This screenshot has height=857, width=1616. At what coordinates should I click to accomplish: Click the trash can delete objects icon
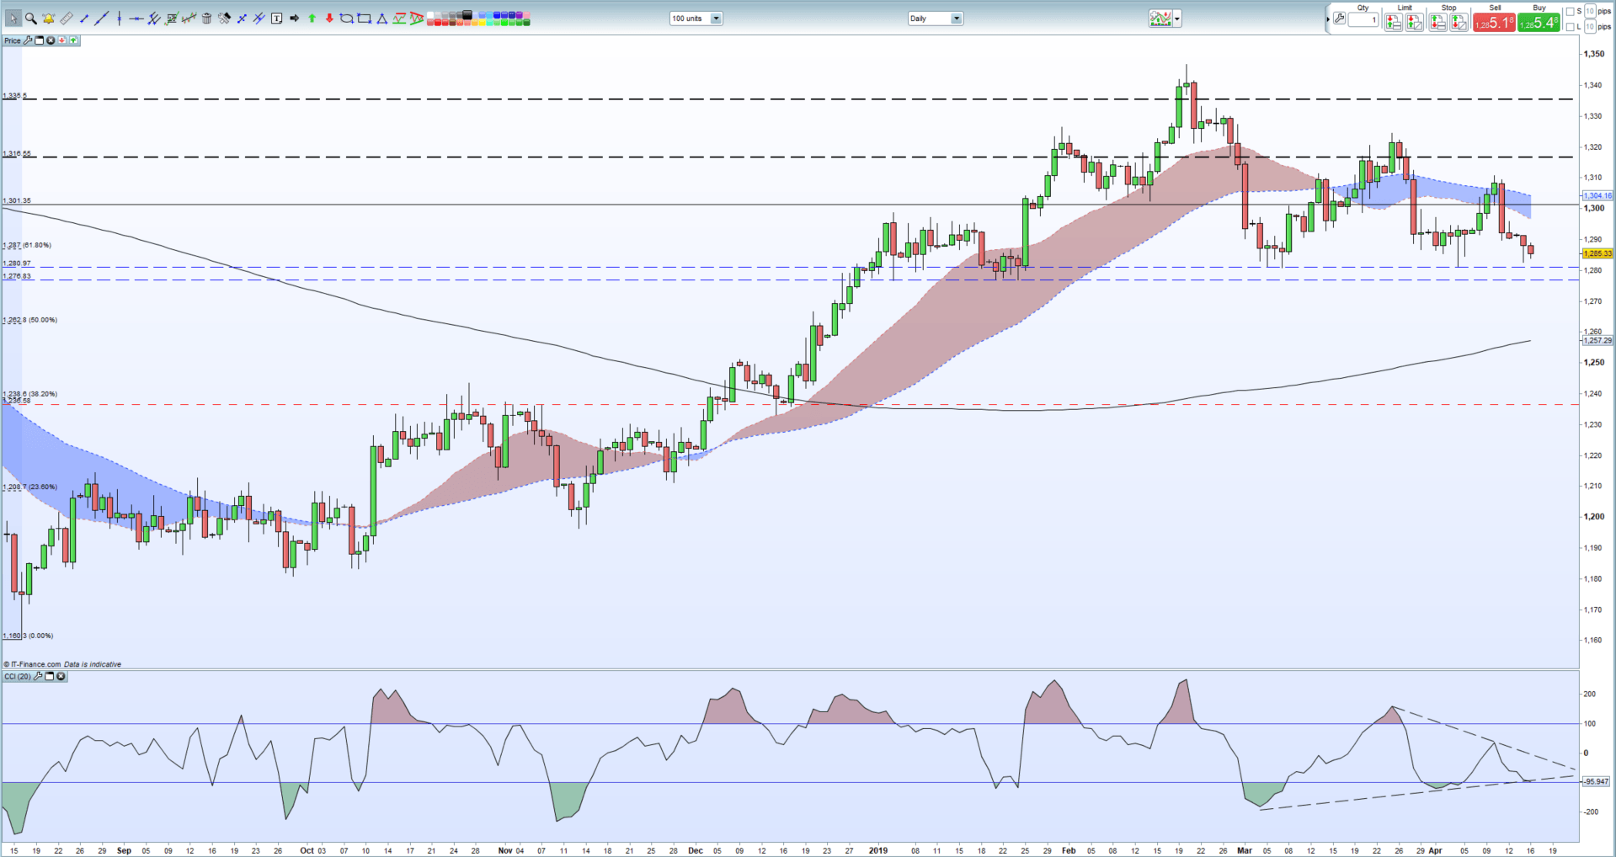206,19
